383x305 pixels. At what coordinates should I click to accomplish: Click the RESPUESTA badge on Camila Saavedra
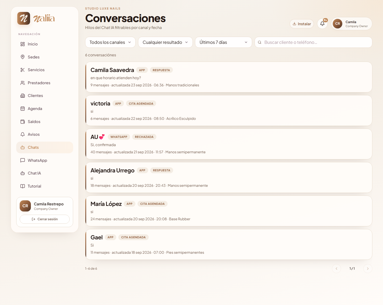pos(161,70)
